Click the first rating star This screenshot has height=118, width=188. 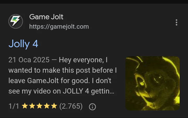(25, 106)
